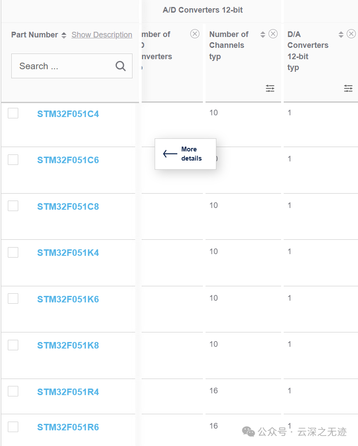Screen dimensions: 358x446
Task: Open filter settings for Number of Channels
Action: [x=270, y=89]
